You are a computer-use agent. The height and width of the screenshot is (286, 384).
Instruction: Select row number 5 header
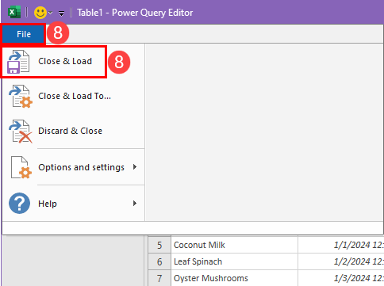pyautogui.click(x=159, y=245)
